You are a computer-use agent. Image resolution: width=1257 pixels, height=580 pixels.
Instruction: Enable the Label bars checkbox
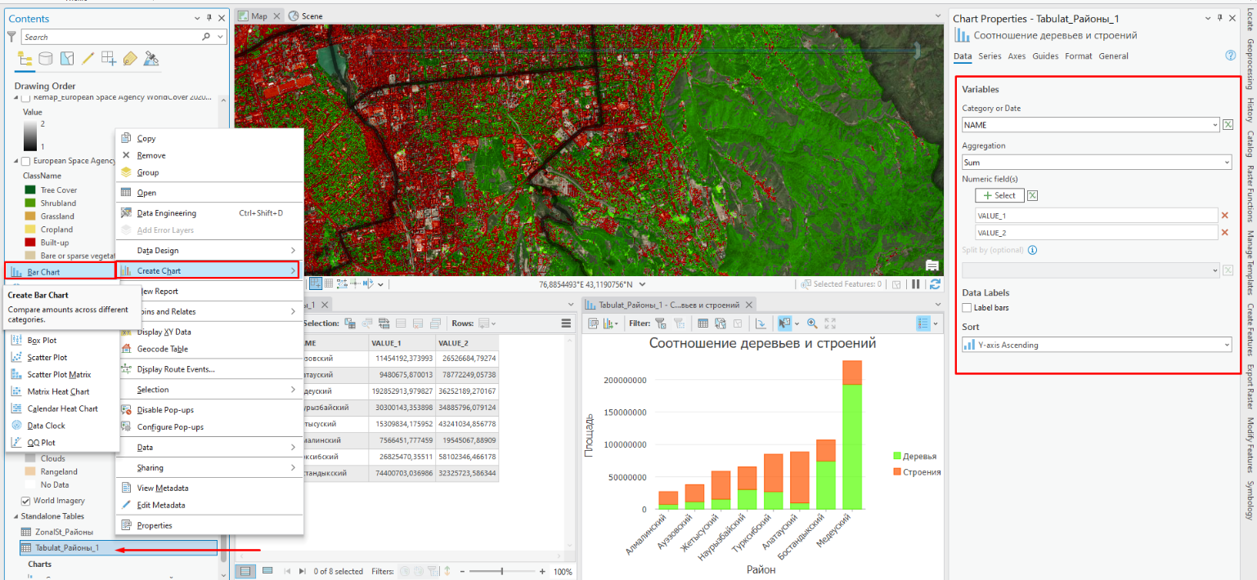pos(967,308)
